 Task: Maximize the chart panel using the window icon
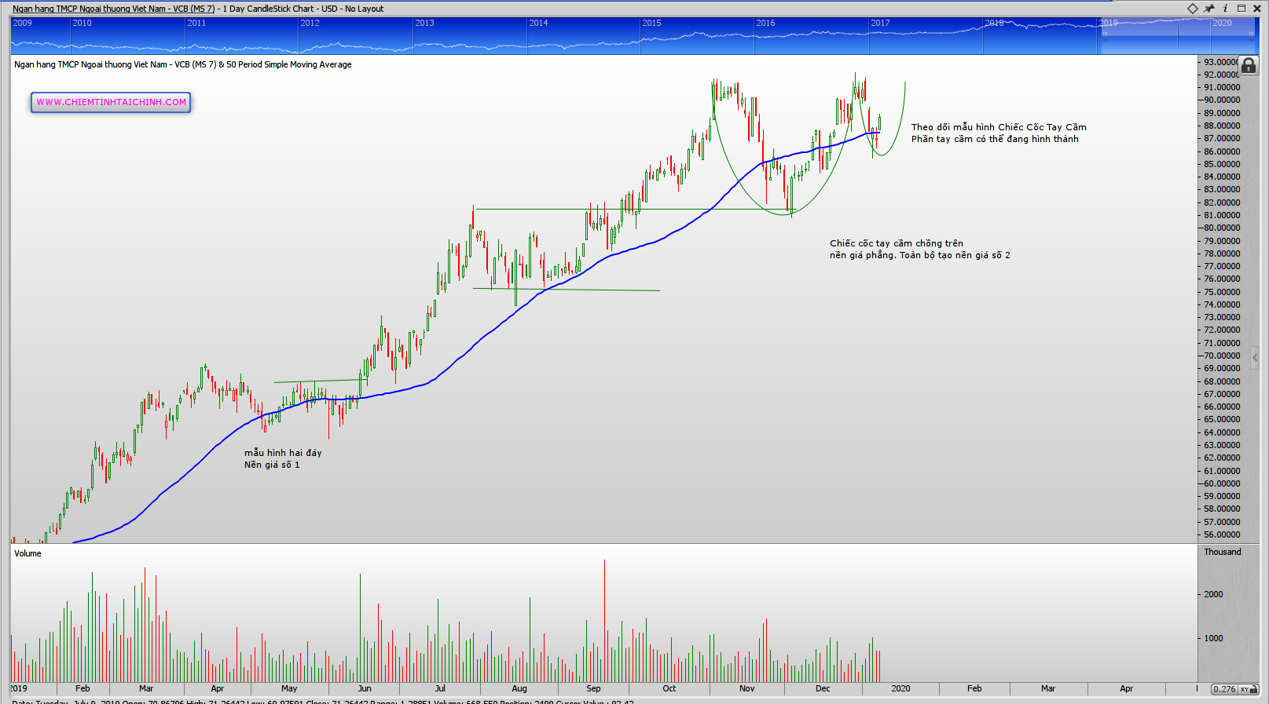(1241, 9)
